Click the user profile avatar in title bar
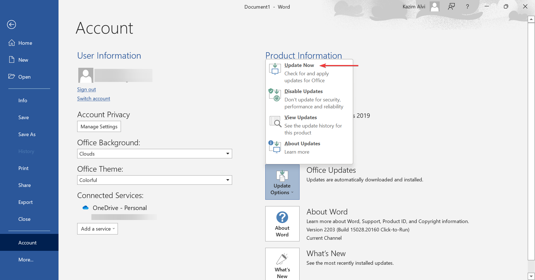The width and height of the screenshot is (535, 280). (434, 7)
